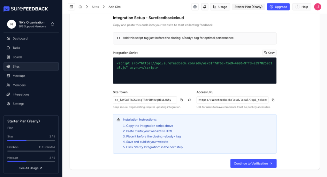Open the globe language icon

[195, 7]
